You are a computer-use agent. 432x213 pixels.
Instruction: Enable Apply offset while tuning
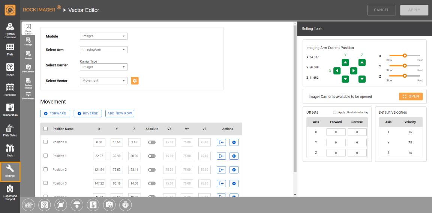tap(334, 112)
